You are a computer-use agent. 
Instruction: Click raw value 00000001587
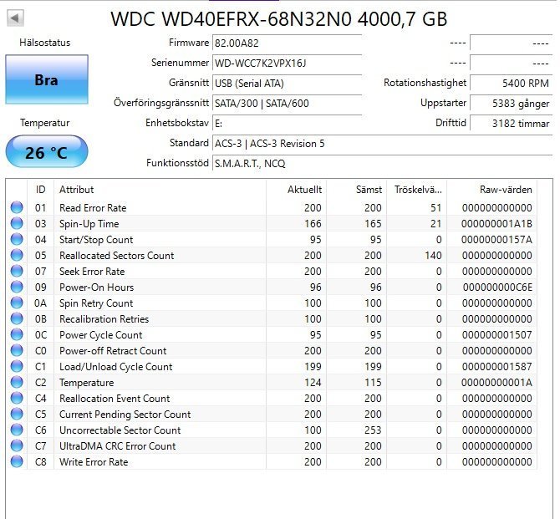(496, 367)
